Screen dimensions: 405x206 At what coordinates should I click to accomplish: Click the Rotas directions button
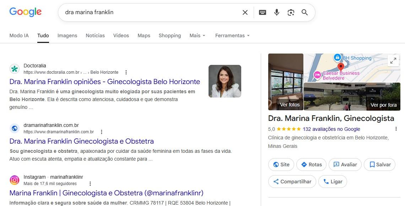click(311, 165)
